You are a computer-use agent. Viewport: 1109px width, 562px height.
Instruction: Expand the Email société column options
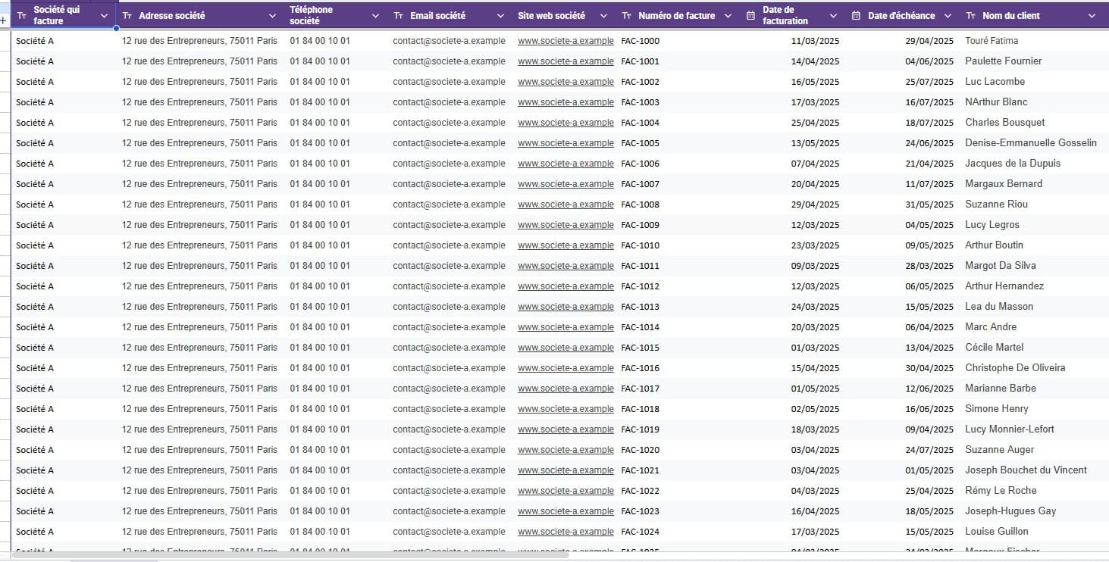(x=500, y=16)
